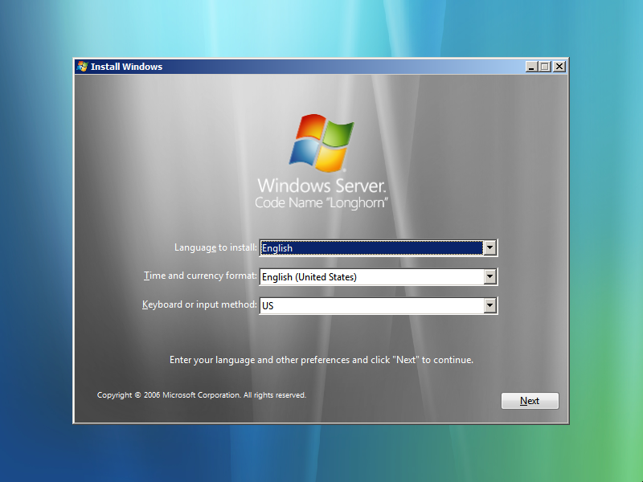This screenshot has height=482, width=643.
Task: Click the Microsoft copyright notice
Action: click(201, 394)
